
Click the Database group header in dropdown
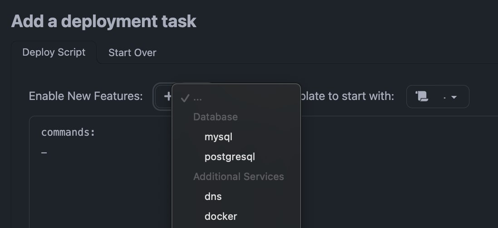click(x=215, y=117)
